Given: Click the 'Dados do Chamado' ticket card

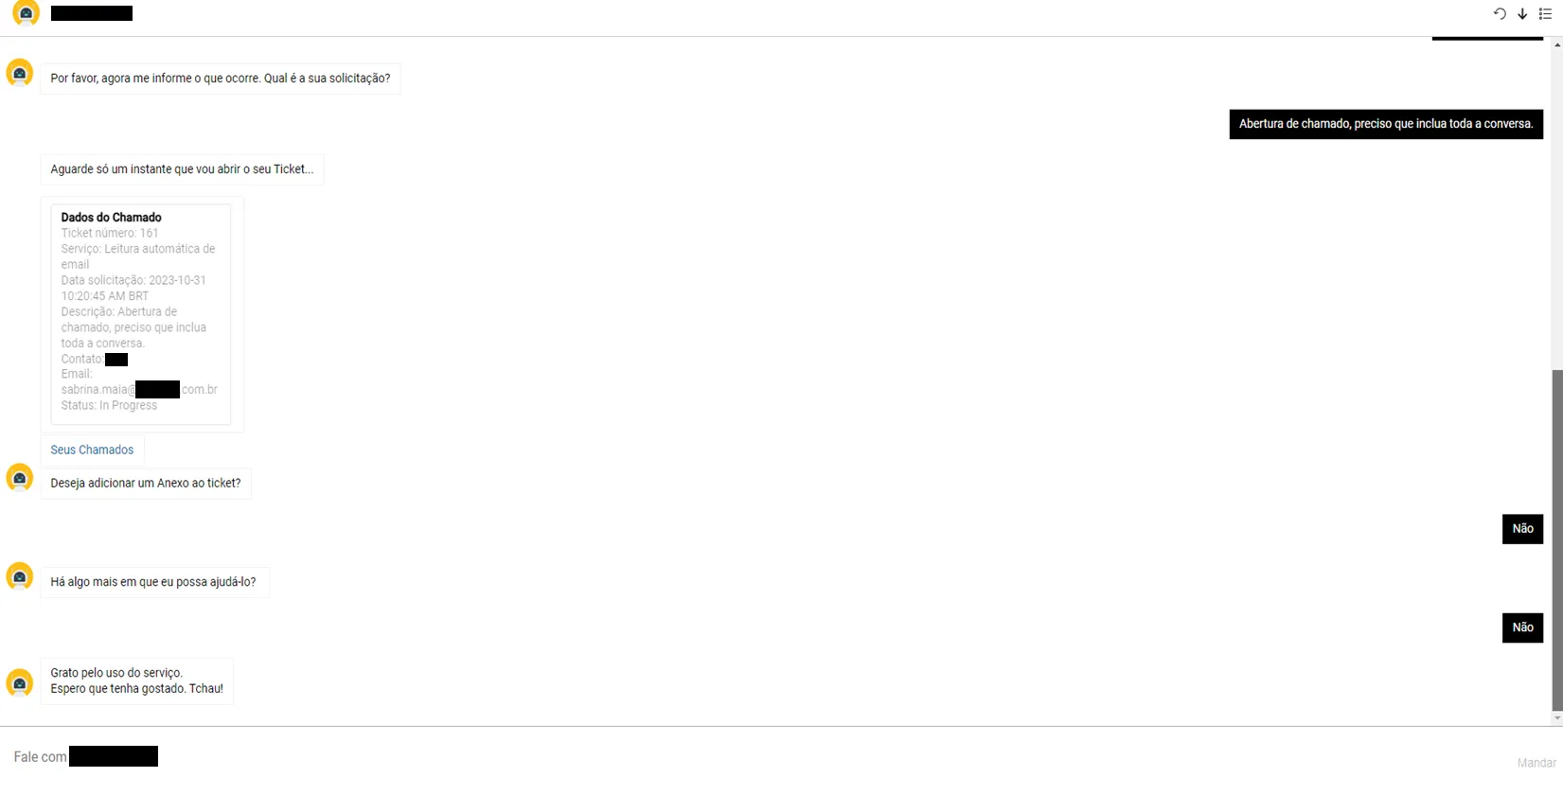Looking at the screenshot, I should pos(141,314).
